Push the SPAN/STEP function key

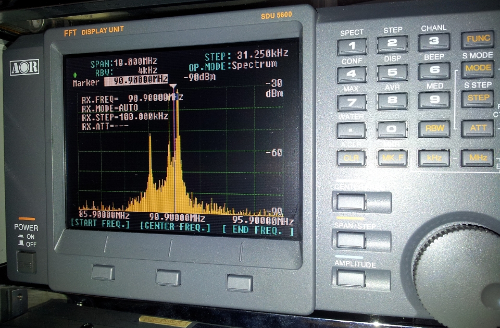(352, 240)
